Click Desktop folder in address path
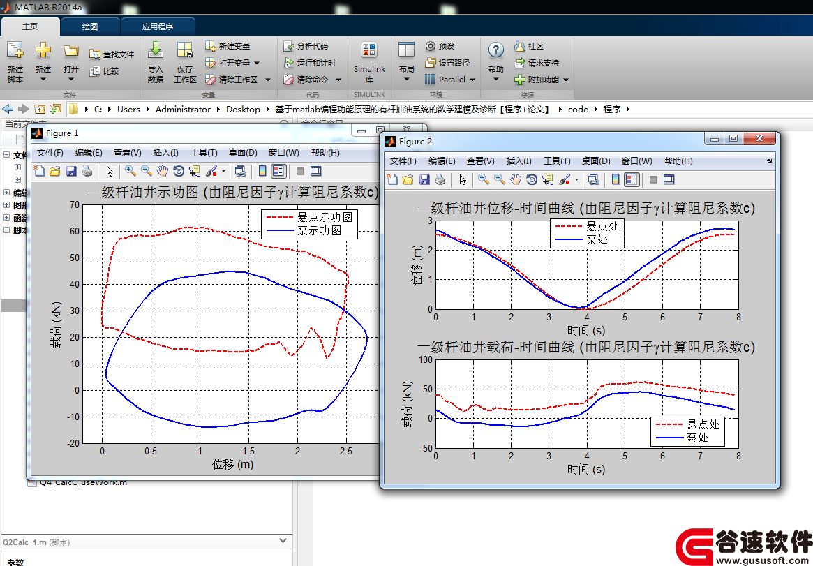 243,109
